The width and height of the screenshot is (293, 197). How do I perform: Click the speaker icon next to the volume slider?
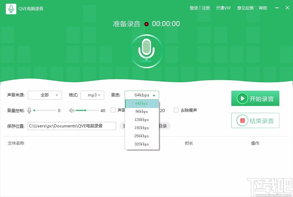(x=72, y=110)
